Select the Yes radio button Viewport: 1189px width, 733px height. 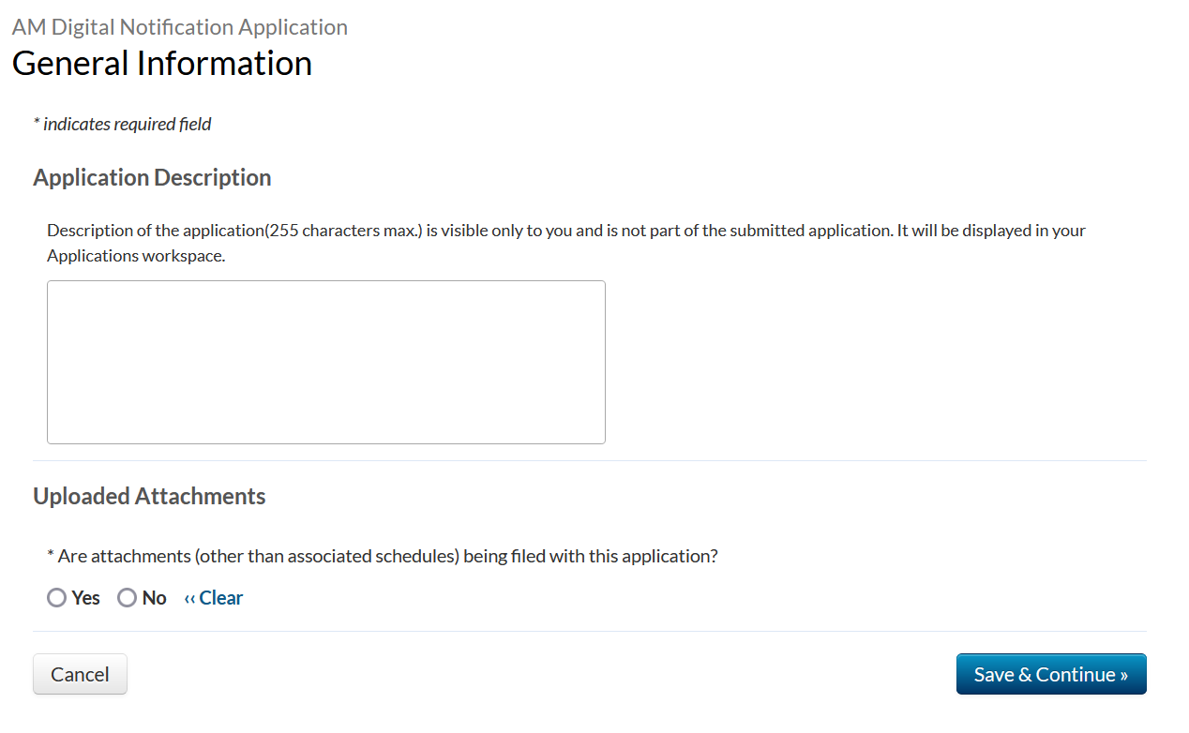(57, 598)
